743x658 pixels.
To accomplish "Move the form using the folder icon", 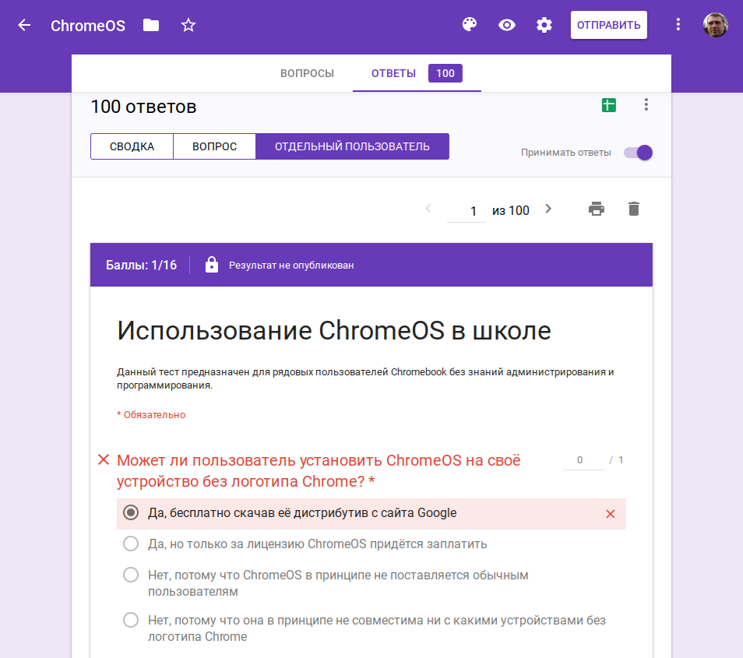I will pos(150,24).
